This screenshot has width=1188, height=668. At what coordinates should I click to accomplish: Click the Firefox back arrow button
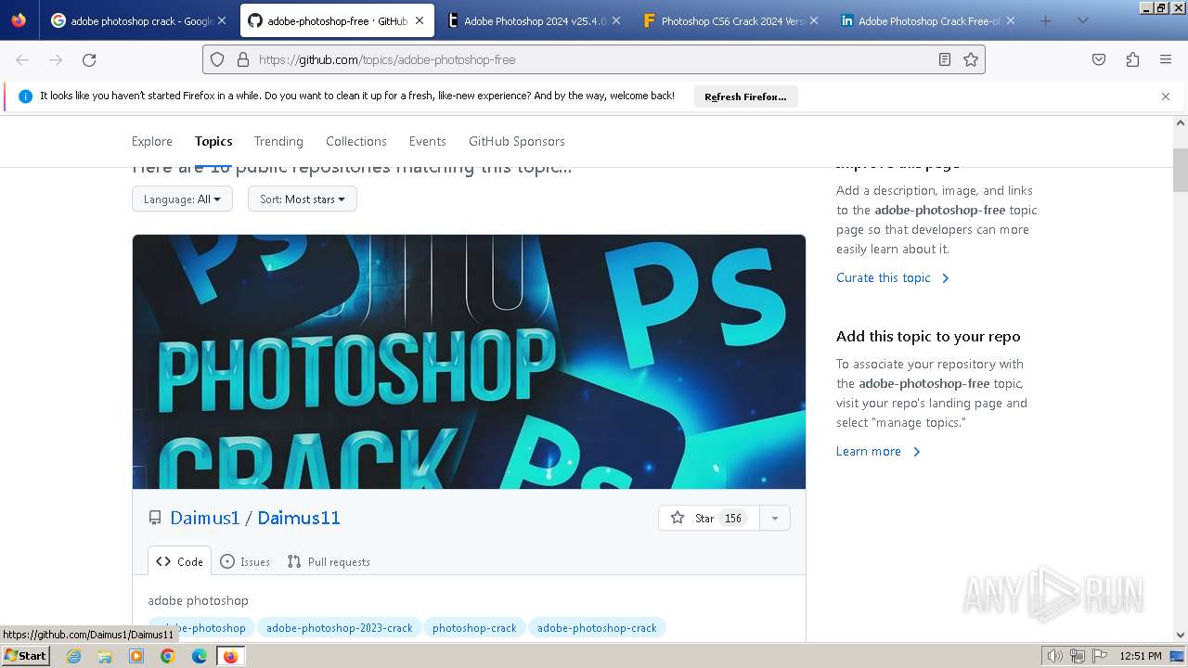[22, 59]
